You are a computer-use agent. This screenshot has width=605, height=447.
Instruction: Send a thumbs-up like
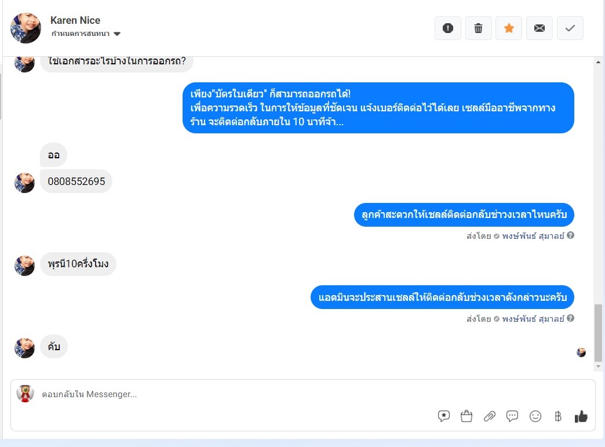pyautogui.click(x=581, y=416)
